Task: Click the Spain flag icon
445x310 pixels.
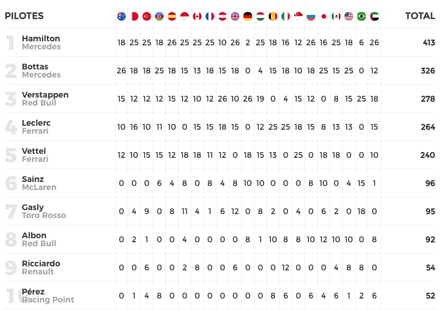Action: (x=172, y=16)
